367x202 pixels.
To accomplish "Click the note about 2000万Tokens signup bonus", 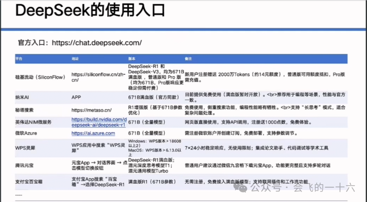I will (x=265, y=77).
